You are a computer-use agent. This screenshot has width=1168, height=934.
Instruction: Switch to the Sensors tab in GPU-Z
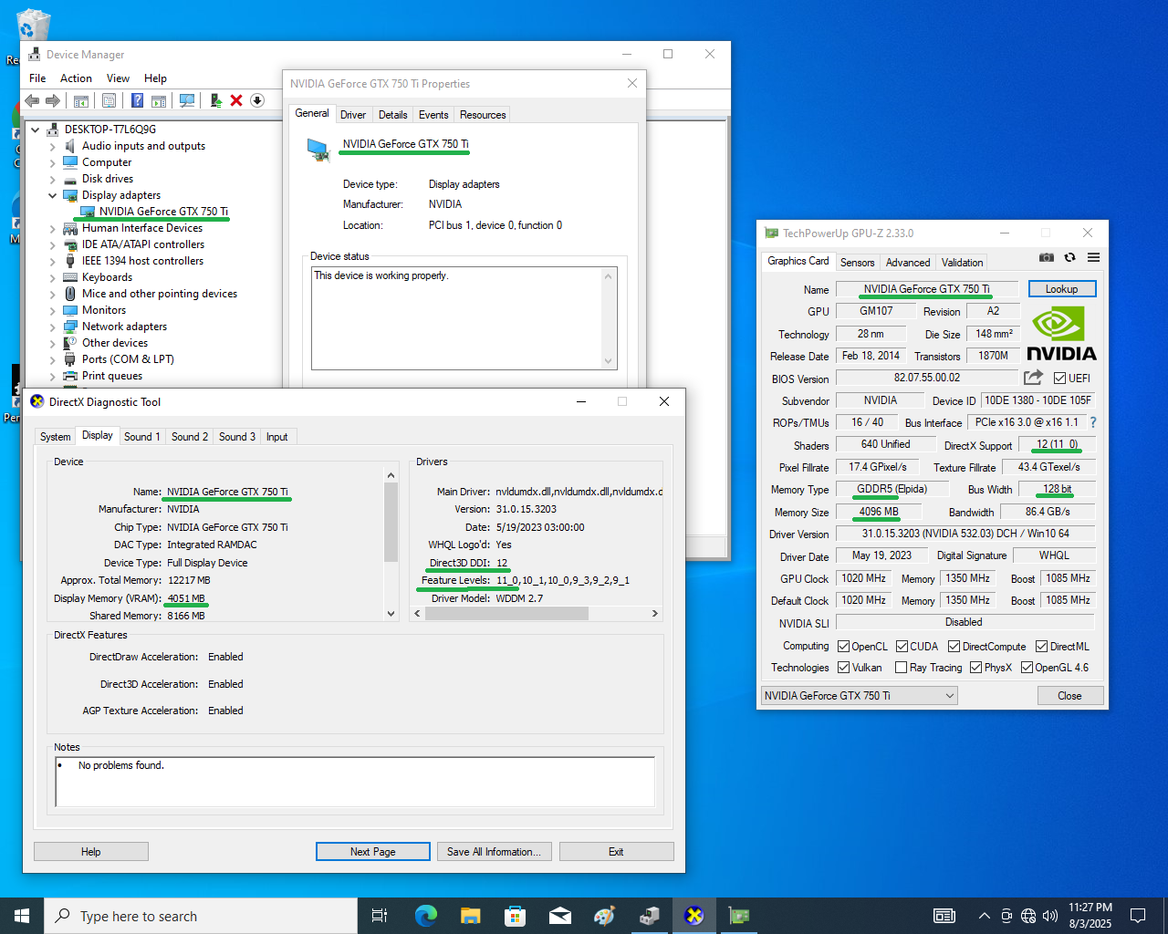[x=857, y=263]
